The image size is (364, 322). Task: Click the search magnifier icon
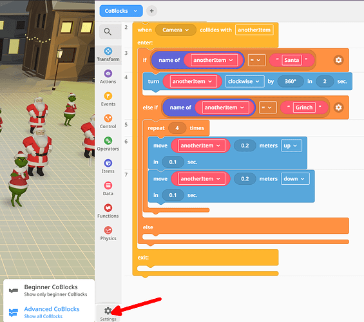108,32
